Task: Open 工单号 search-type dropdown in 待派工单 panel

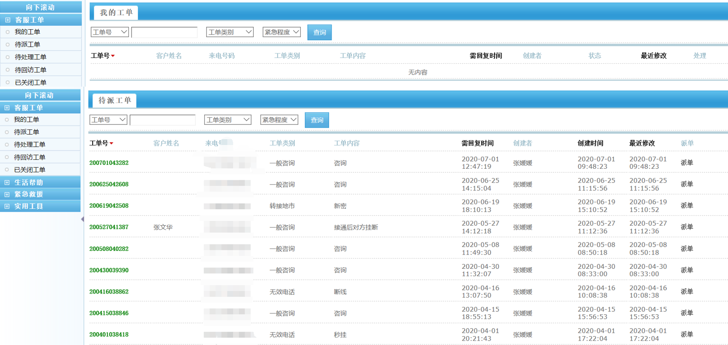Action: (108, 120)
